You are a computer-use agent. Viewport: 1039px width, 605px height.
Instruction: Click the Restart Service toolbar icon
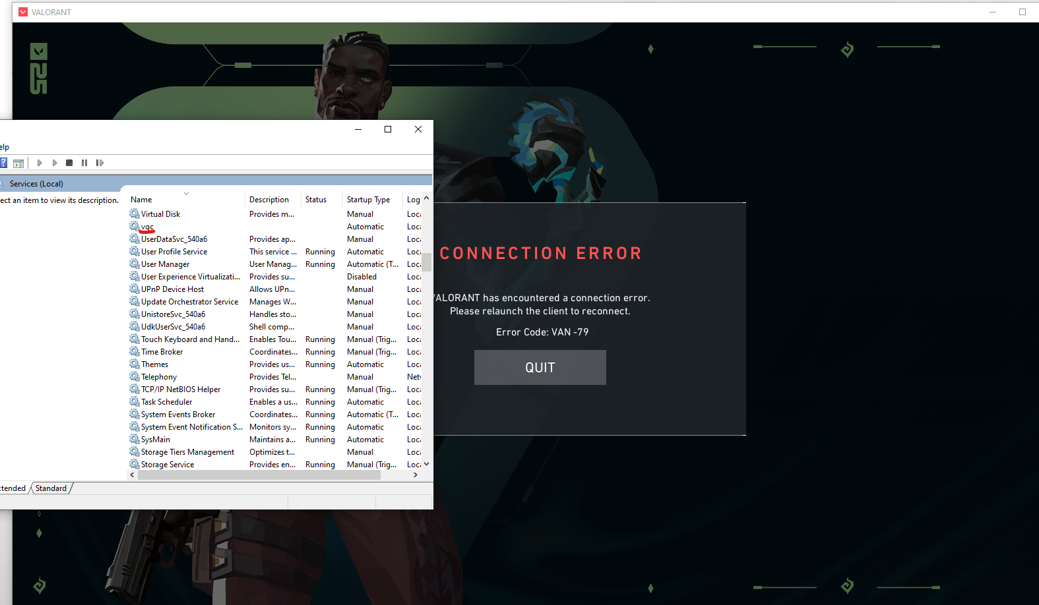100,163
